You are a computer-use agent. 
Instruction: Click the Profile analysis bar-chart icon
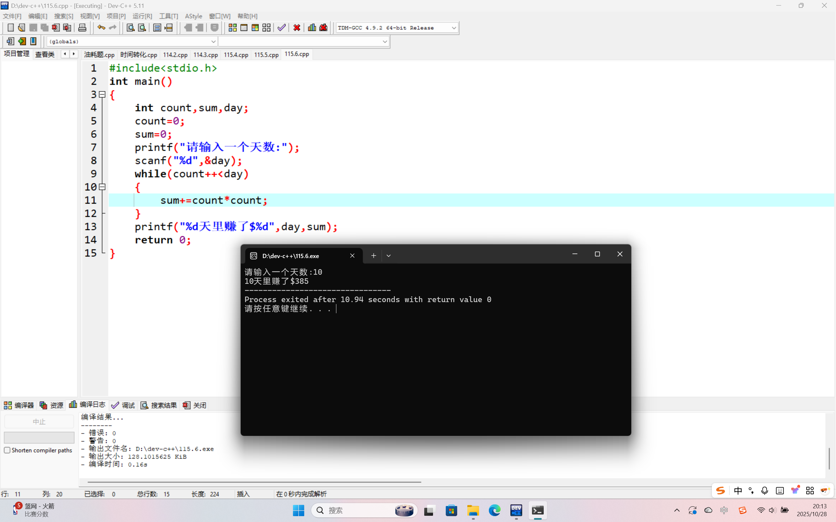(x=312, y=28)
